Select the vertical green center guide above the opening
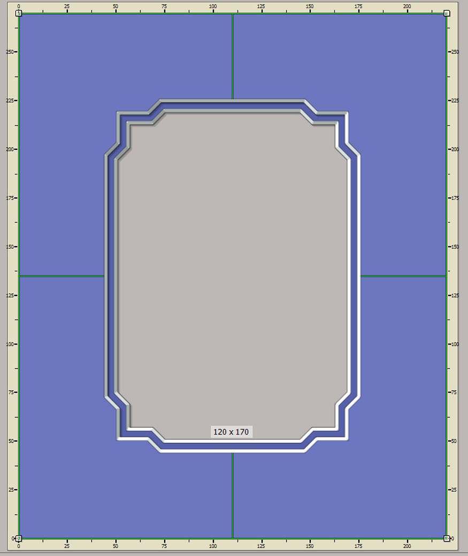The width and height of the screenshot is (468, 556). (233, 57)
